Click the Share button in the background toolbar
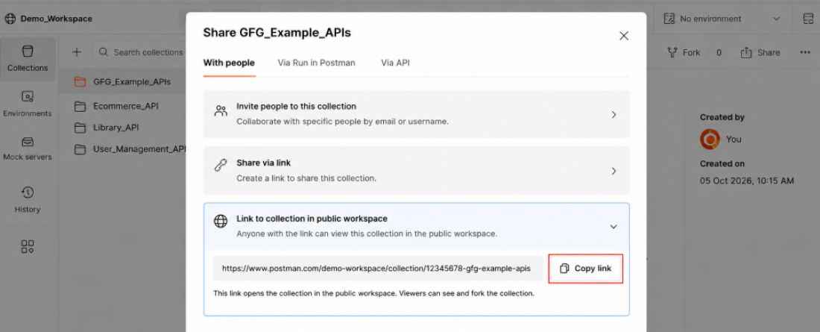Image resolution: width=820 pixels, height=332 pixels. (760, 52)
